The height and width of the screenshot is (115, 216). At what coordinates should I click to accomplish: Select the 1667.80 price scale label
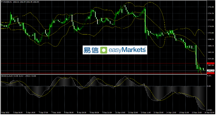coord(211,65)
